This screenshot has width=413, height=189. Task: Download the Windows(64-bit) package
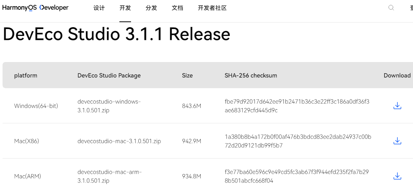point(397,106)
